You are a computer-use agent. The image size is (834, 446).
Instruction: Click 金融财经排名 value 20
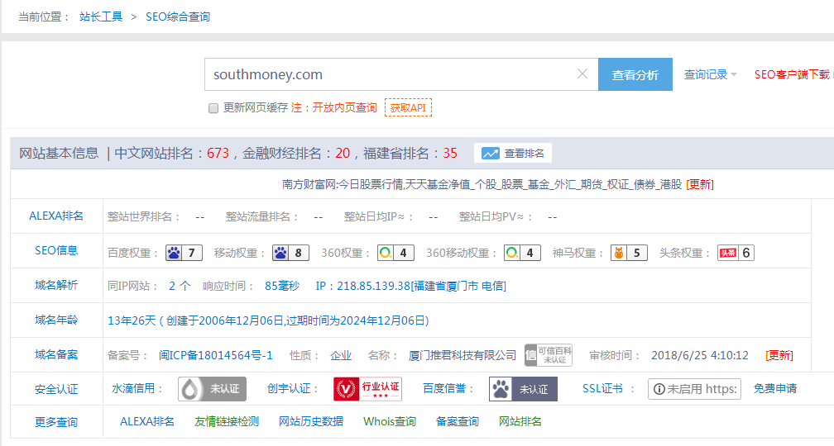[343, 154]
